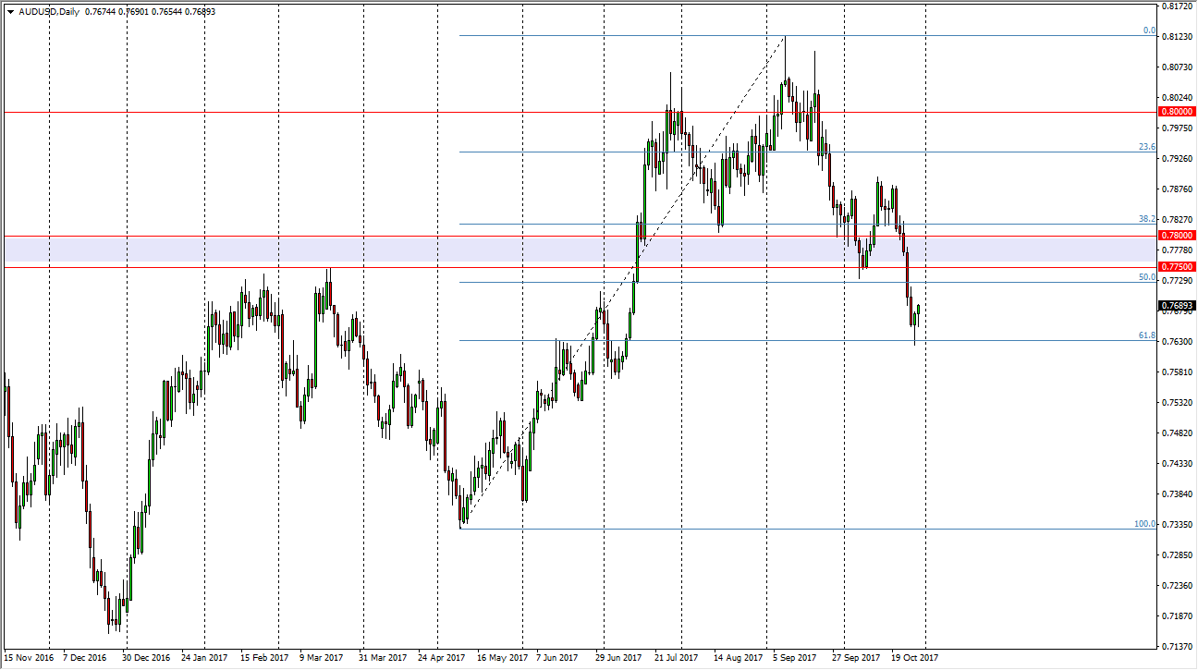Select the dashed Fibonacci trend line
1198x670 pixels.
[x=623, y=283]
